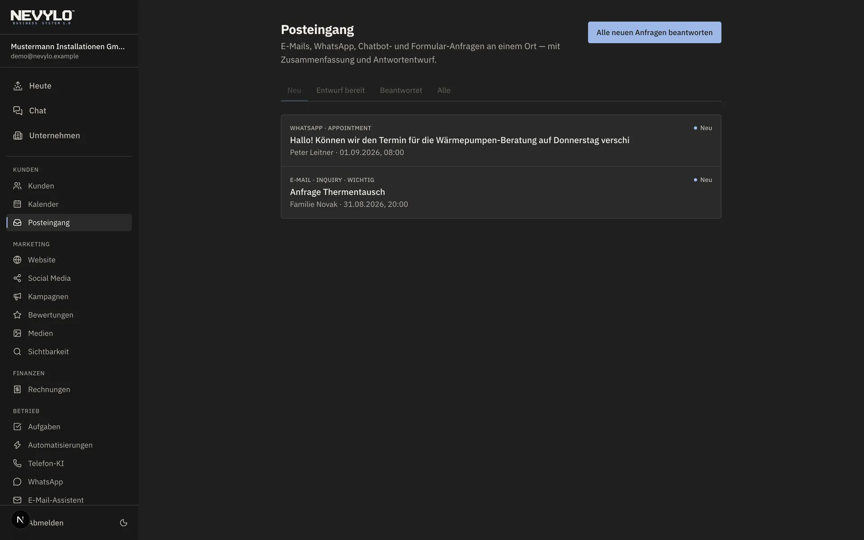Click Alle neuen Anfragen beantworten button
The width and height of the screenshot is (864, 540).
654,32
